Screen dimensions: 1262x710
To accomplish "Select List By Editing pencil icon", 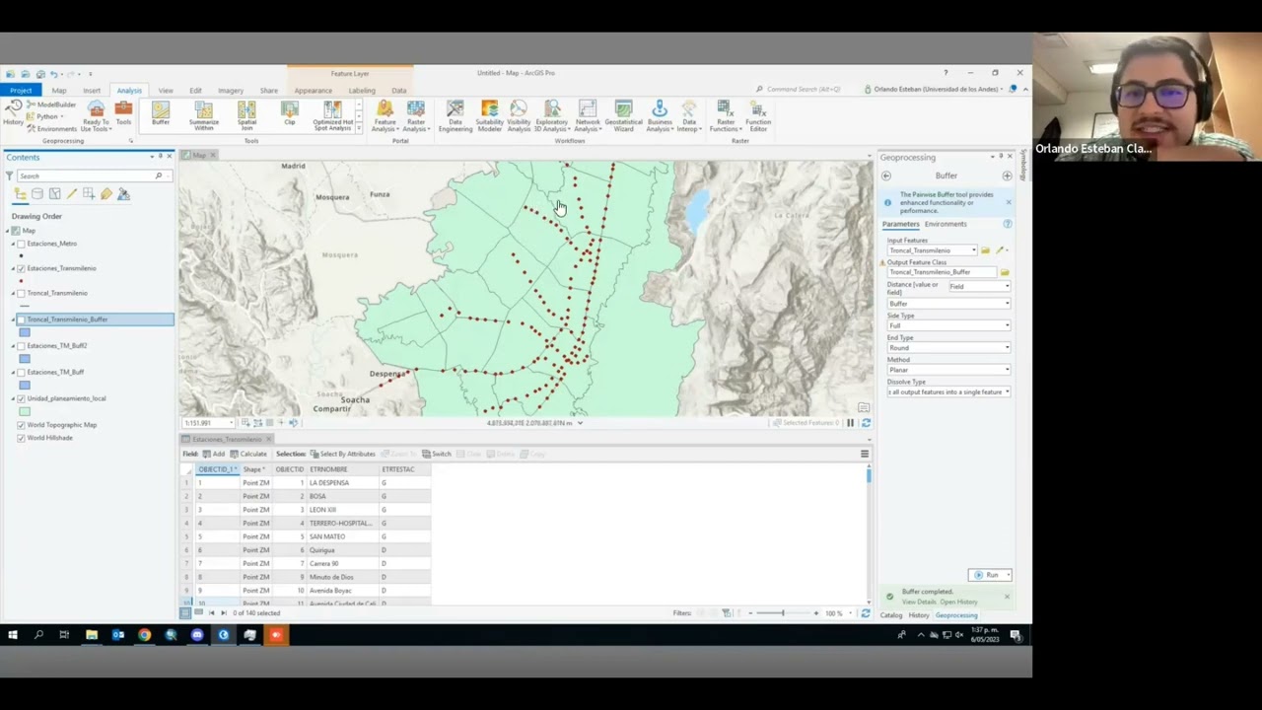I will click(x=72, y=194).
